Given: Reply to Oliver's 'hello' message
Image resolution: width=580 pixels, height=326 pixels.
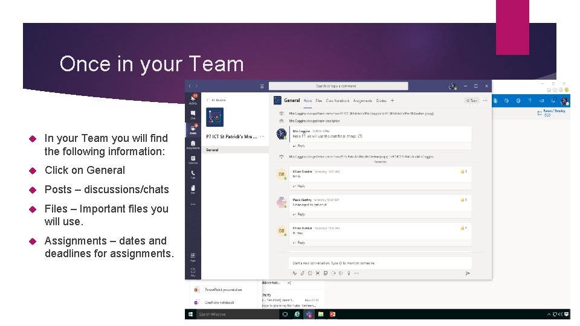Looking at the screenshot, I should coord(299,187).
